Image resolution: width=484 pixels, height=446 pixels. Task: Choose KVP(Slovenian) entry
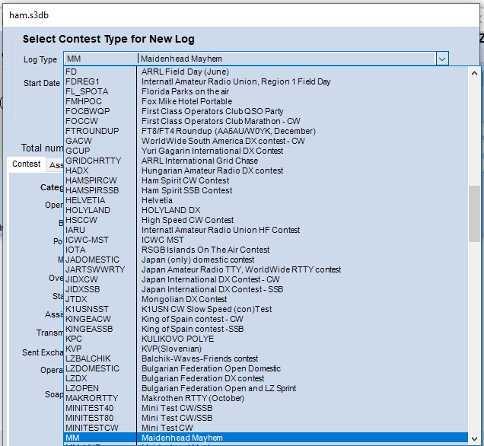tap(266, 349)
